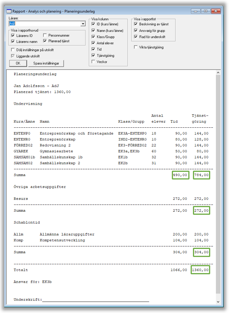The image size is (229, 313).
Task: Click the ENTENP0 course row
Action: 111,133
